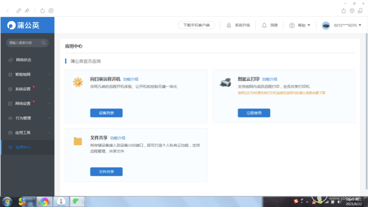Click the 蒲公英 logo
368x207 pixels.
23,25
